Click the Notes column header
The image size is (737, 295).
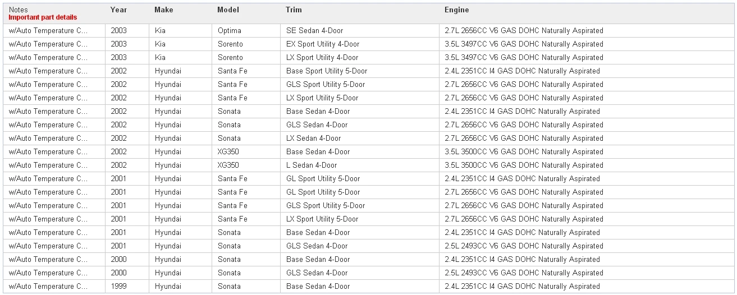[x=19, y=10]
